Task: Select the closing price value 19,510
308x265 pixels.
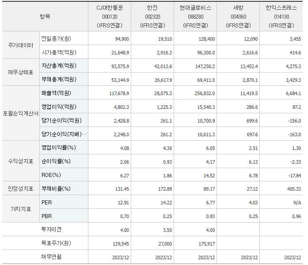Action: [165, 39]
